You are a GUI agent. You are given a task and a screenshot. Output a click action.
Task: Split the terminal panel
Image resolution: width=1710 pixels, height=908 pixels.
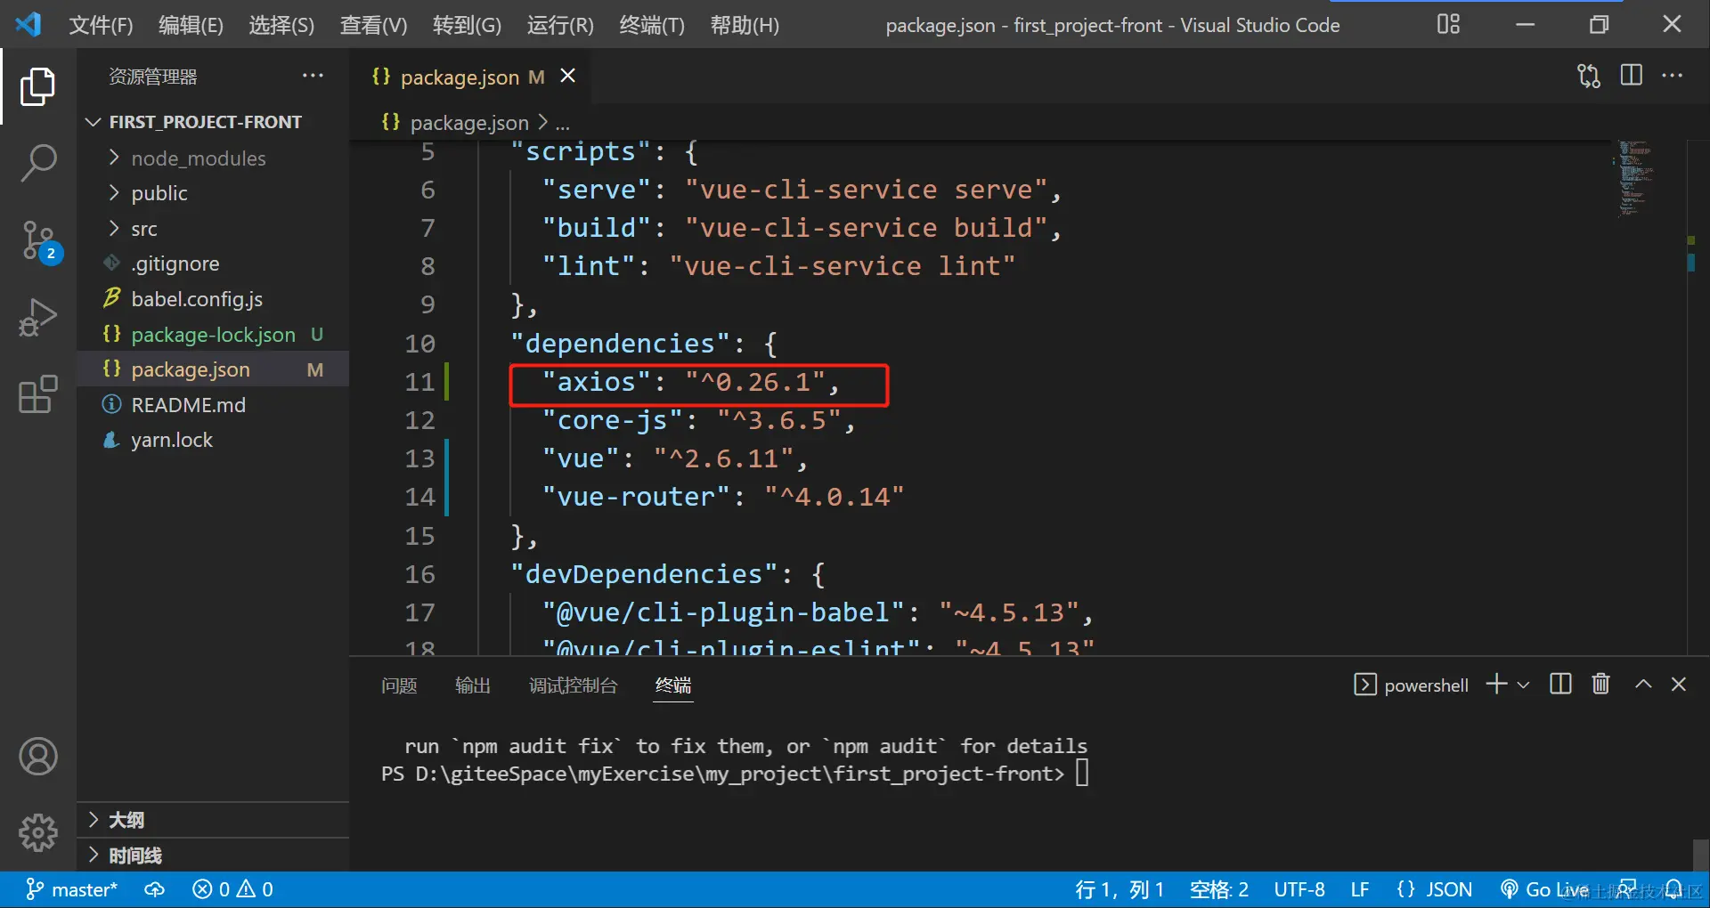(x=1560, y=684)
